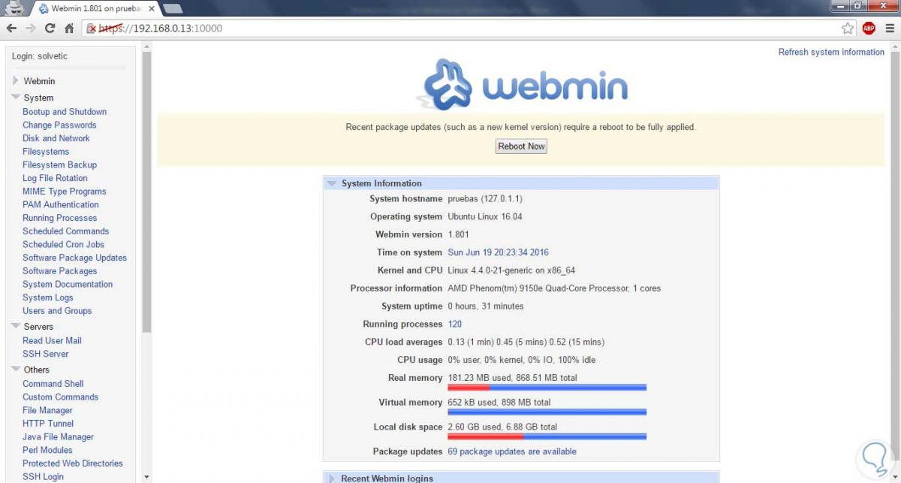
Task: Close the Webmin 1.801 browser tab
Action: (151, 8)
